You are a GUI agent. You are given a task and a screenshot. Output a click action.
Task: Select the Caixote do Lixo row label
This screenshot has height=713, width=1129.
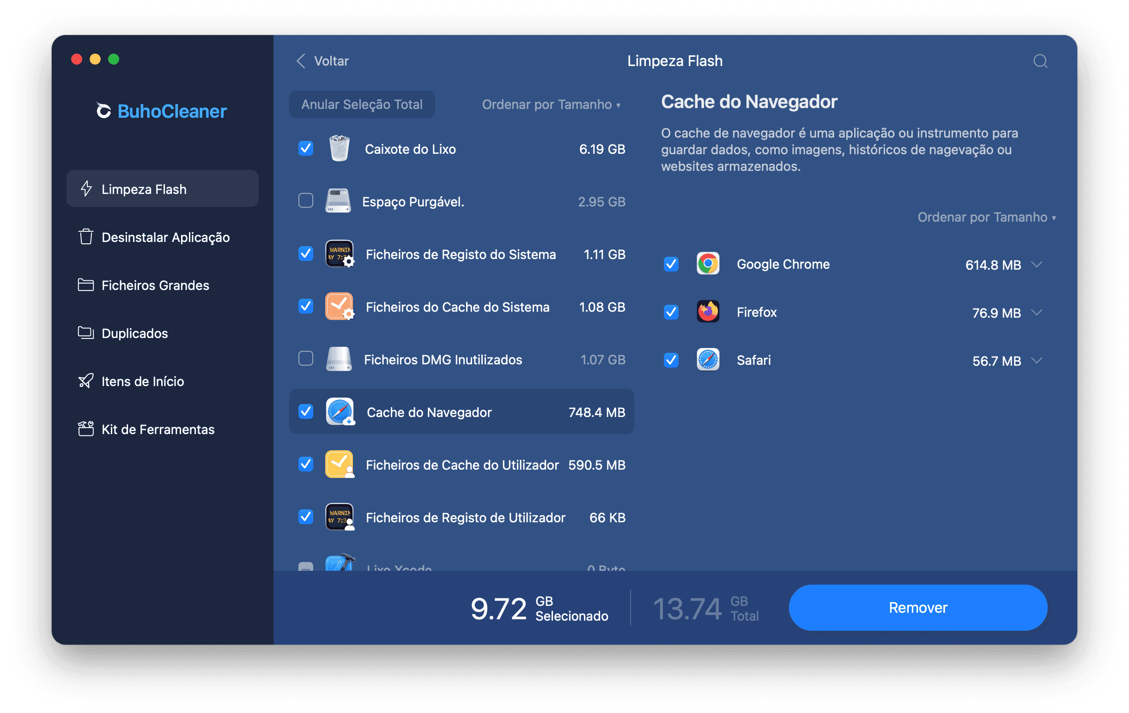coord(410,149)
